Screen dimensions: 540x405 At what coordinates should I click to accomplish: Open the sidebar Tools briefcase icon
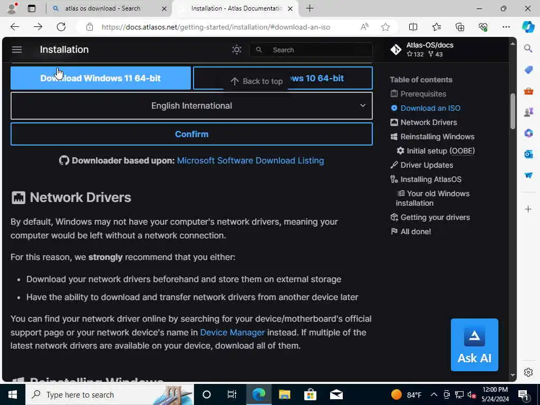click(x=528, y=91)
